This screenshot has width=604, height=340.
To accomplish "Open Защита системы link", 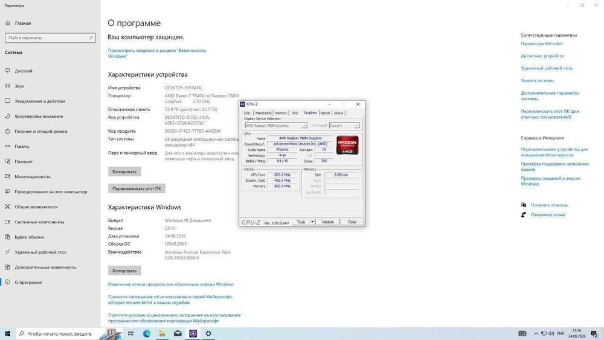I will tap(537, 80).
